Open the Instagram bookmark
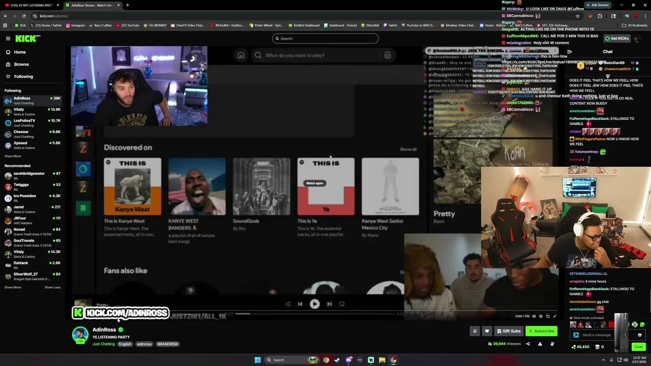Screen dimensions: 651x366 [x=75, y=25]
